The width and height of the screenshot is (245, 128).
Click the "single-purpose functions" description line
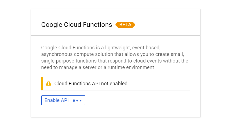click(x=115, y=61)
